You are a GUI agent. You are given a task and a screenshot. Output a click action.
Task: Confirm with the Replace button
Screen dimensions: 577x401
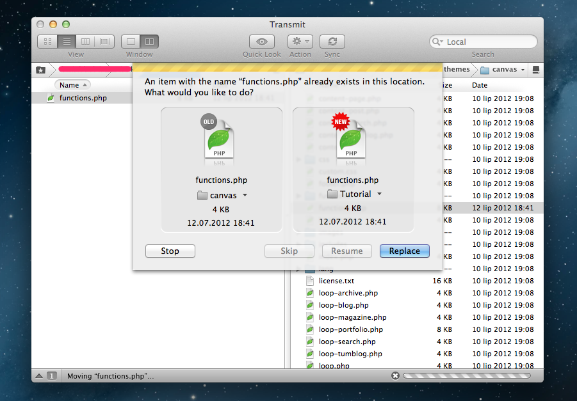[405, 251]
